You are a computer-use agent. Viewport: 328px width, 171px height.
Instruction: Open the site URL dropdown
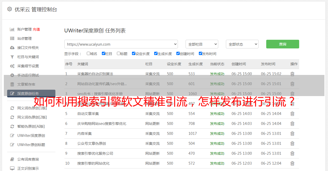121,44
